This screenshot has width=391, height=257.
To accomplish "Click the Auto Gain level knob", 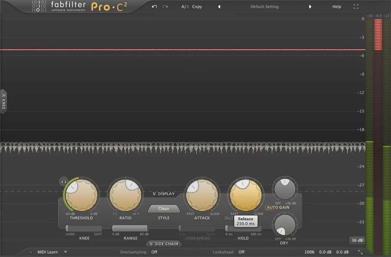I will 285,189.
